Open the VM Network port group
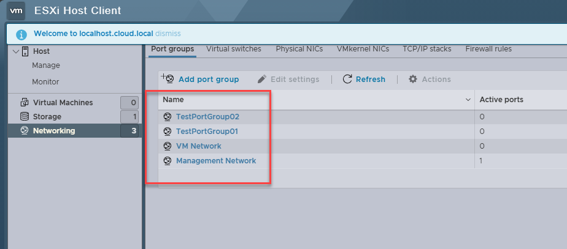 (x=198, y=146)
